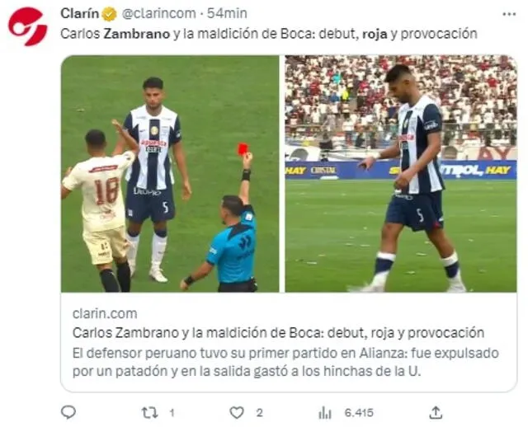Click the card description about defensor peruano
Screen dimensions: 528x427
(x=285, y=362)
